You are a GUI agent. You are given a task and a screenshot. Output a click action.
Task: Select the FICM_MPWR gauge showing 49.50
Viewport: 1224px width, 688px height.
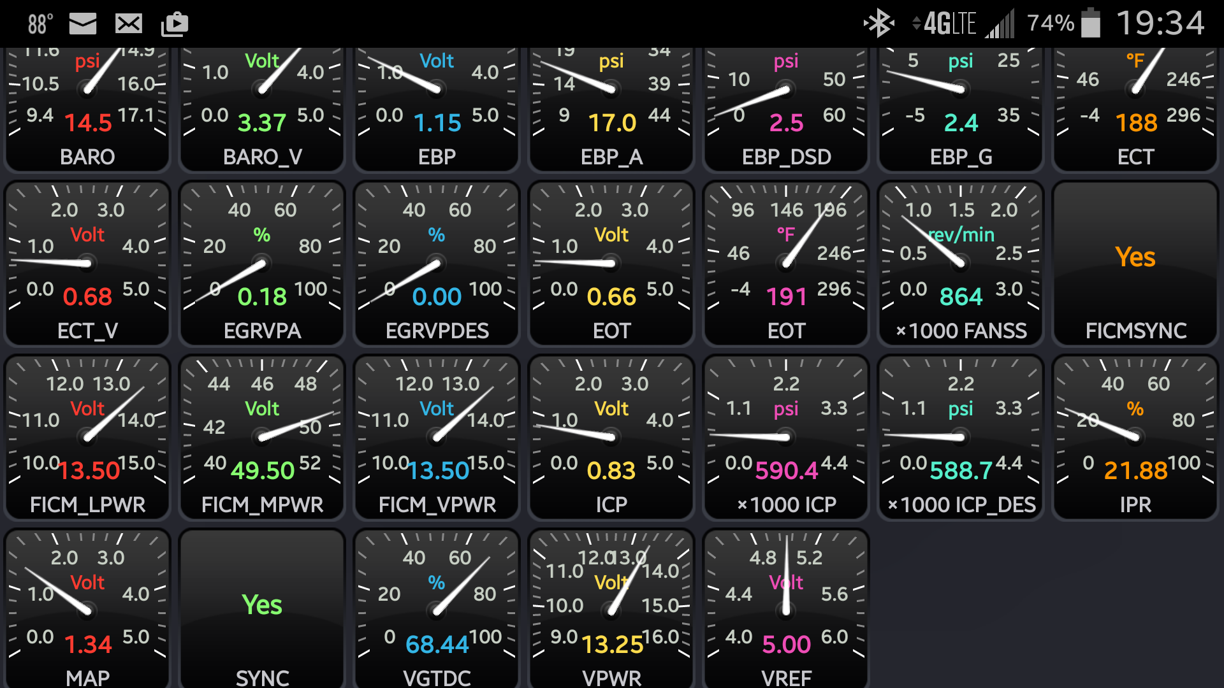click(261, 437)
